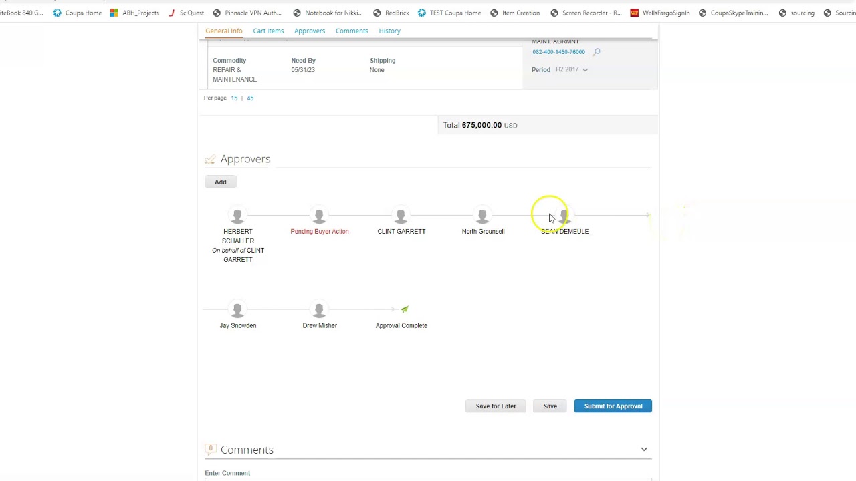Click Jay Snowden's approver avatar
This screenshot has width=856, height=481.
point(237,310)
